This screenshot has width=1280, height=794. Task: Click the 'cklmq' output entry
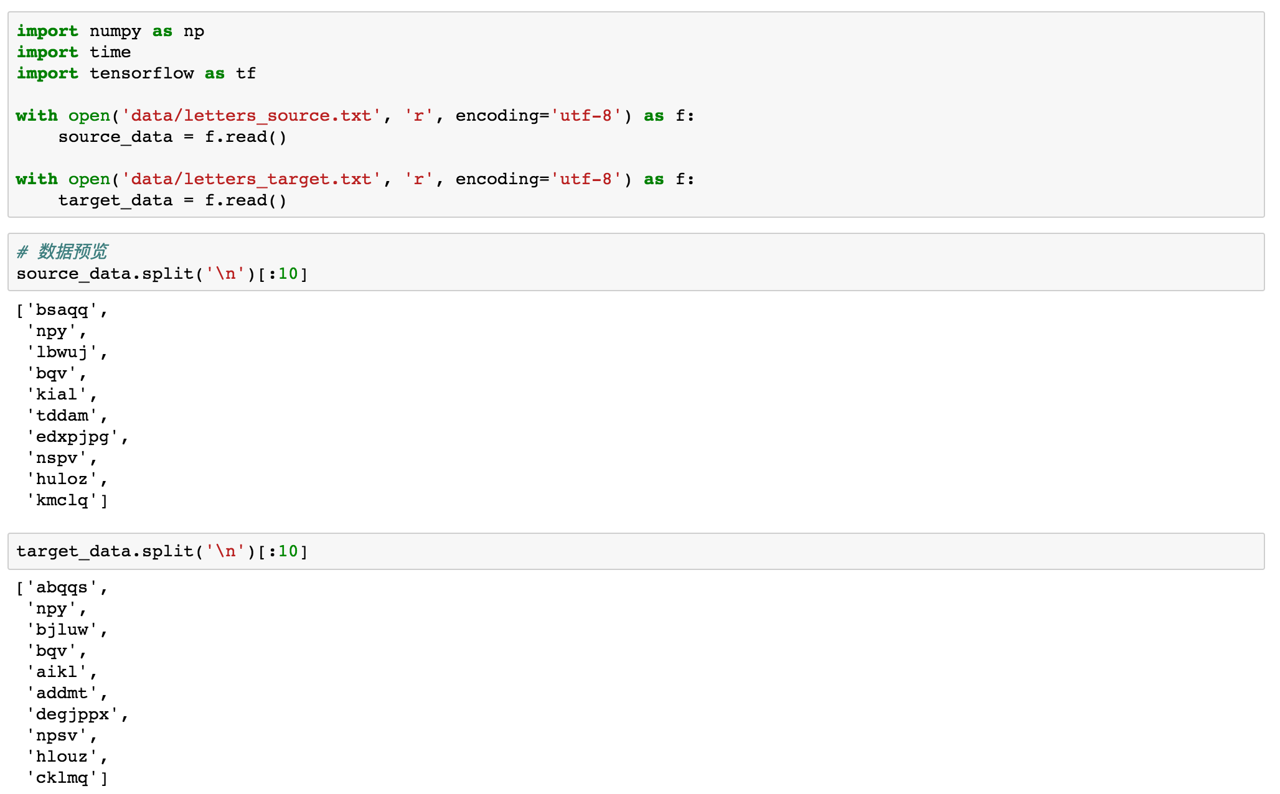pos(62,778)
